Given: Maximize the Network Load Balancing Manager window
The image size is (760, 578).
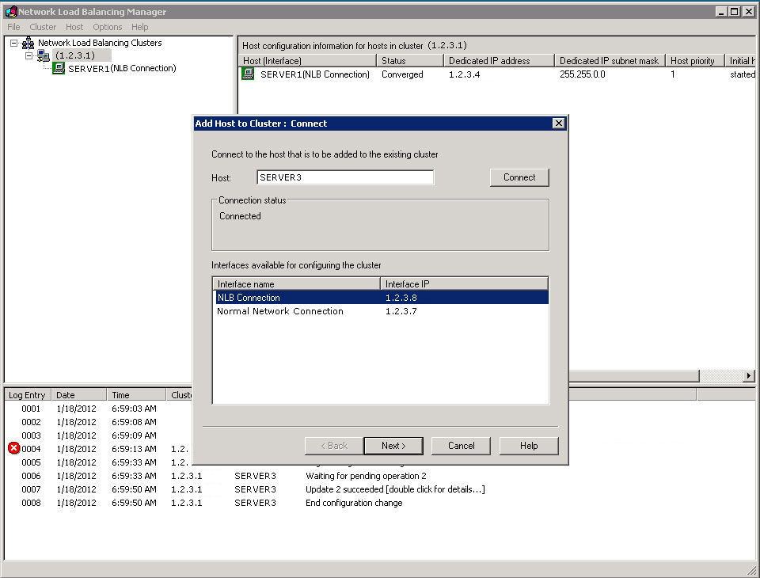Looking at the screenshot, I should (x=735, y=12).
